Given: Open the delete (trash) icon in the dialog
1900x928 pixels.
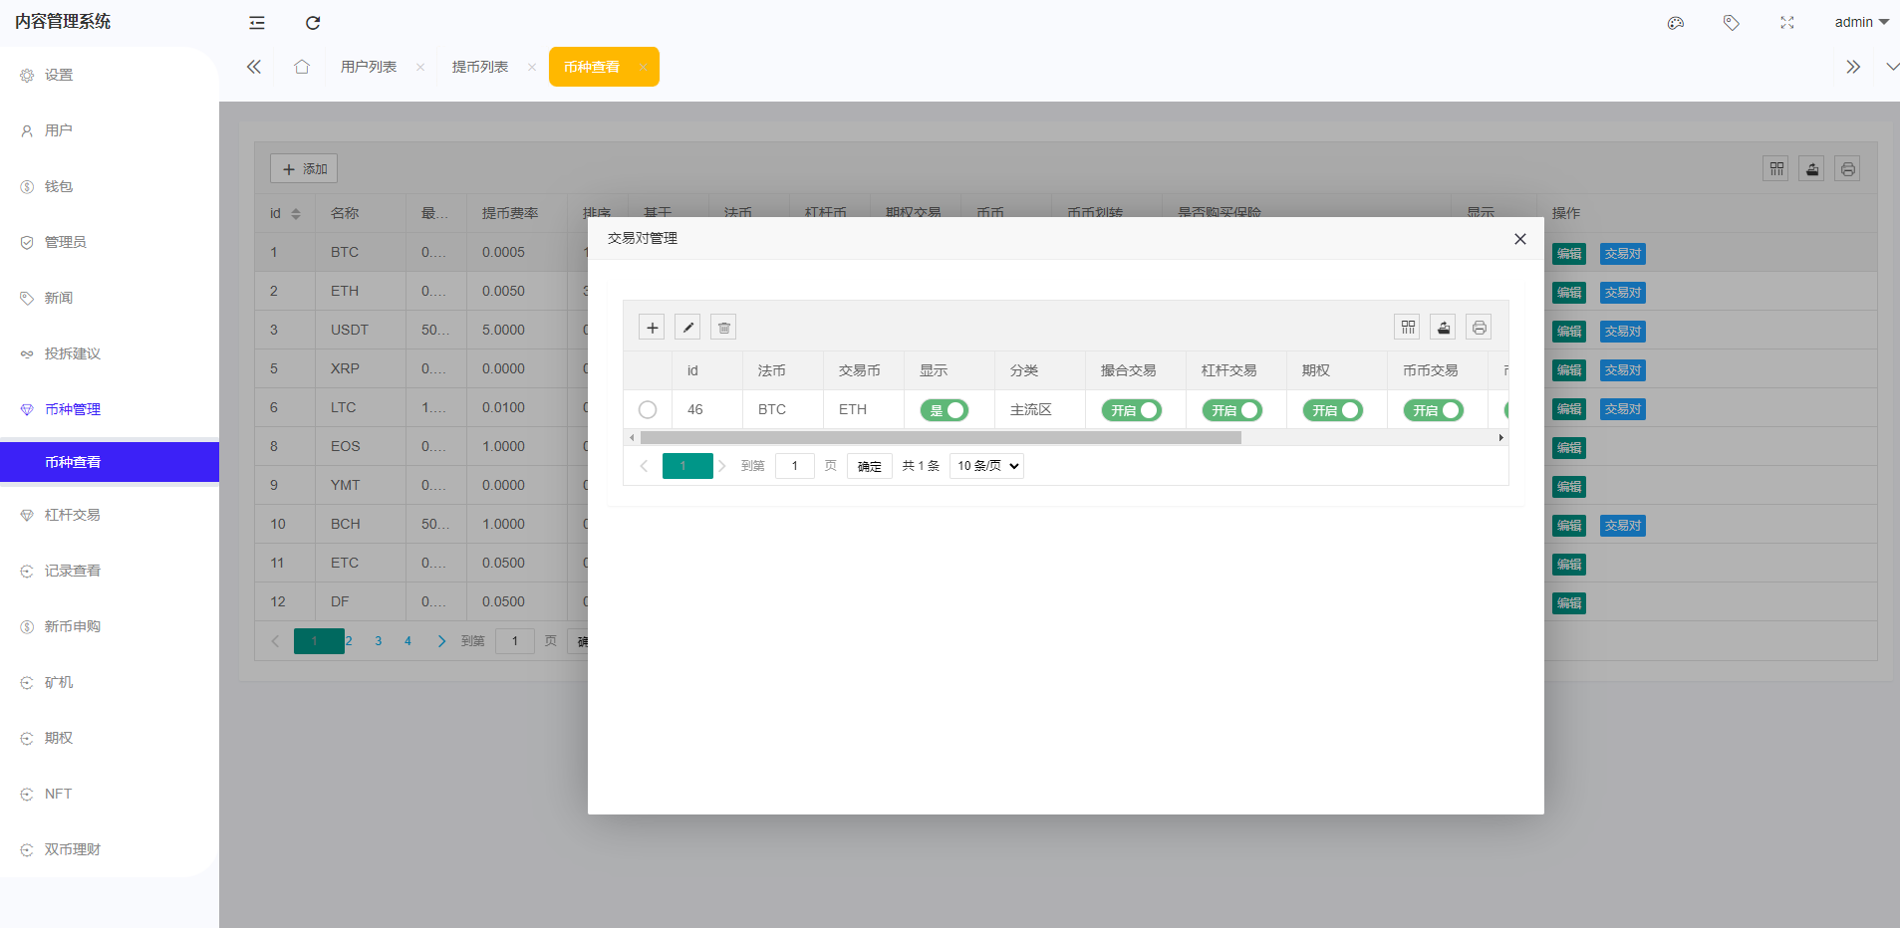Looking at the screenshot, I should click(723, 326).
